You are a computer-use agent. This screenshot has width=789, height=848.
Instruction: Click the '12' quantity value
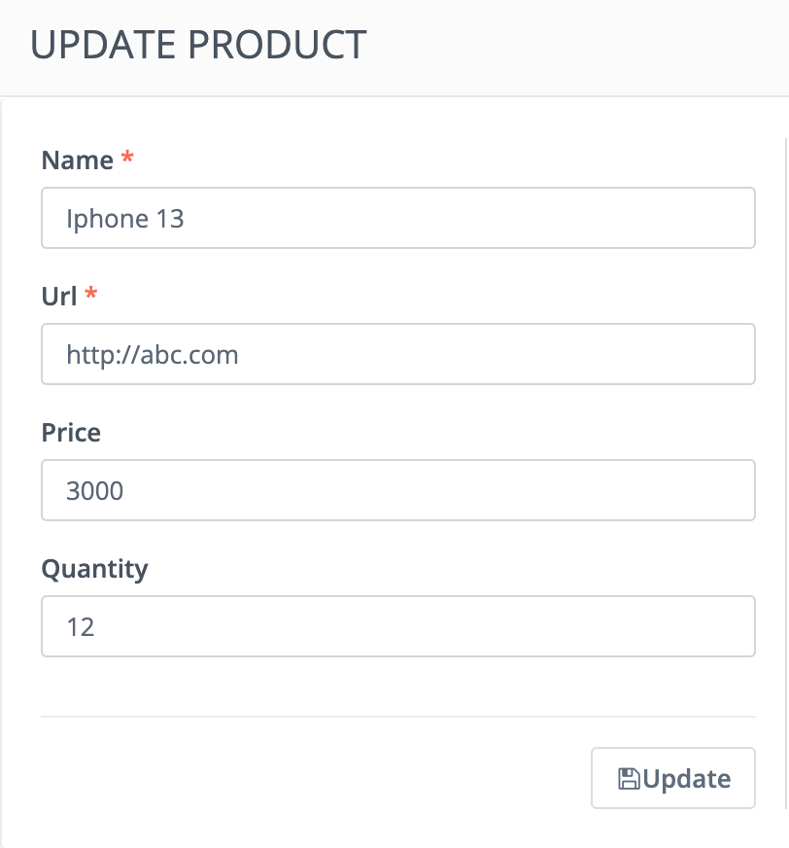tap(81, 626)
